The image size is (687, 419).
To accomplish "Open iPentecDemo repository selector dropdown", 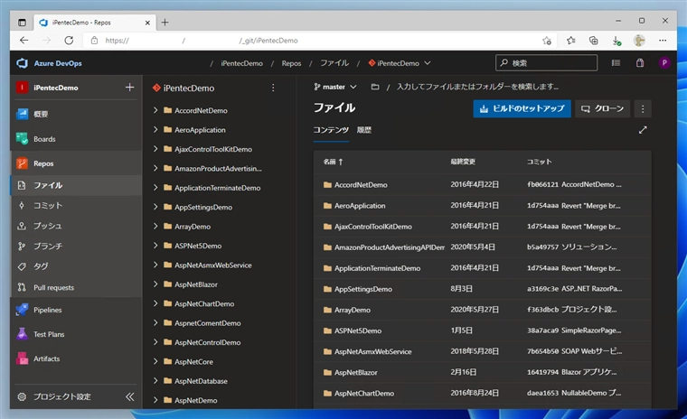I will (400, 63).
